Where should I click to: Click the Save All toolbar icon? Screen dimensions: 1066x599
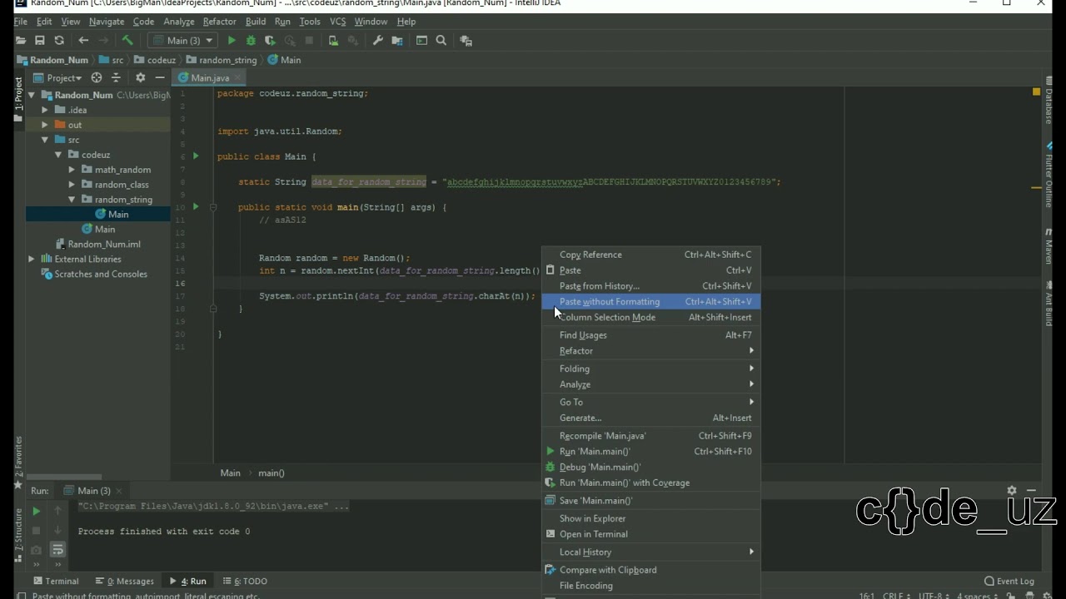point(39,41)
